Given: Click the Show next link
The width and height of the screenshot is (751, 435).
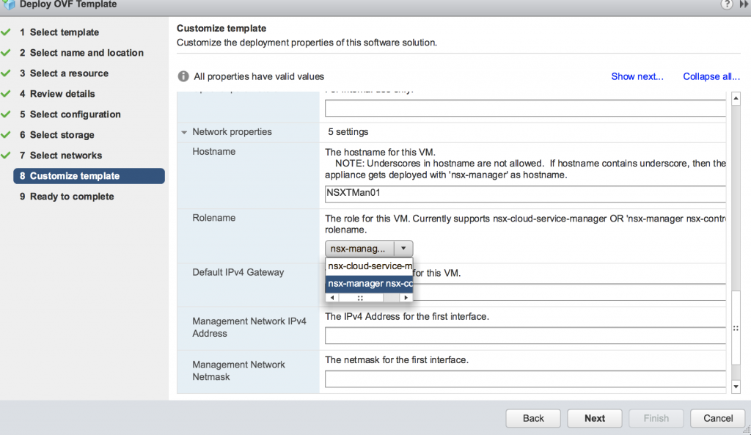Looking at the screenshot, I should click(x=637, y=76).
